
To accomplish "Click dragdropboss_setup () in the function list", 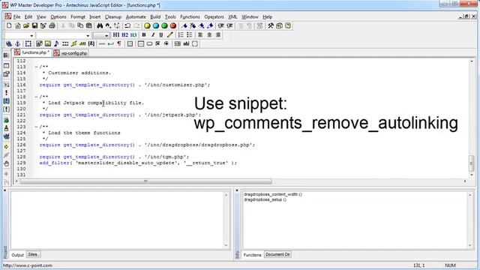I will 265,199.
